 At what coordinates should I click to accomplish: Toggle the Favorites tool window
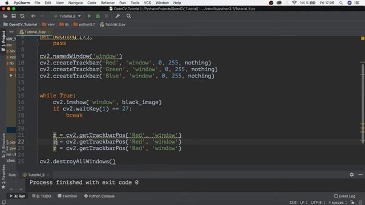(x=3, y=177)
